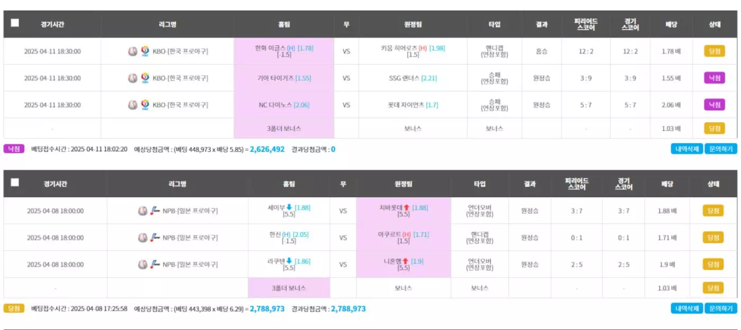741x330 pixels.
Task: Click NPB league logo in 세이부 row
Action: [x=155, y=210]
